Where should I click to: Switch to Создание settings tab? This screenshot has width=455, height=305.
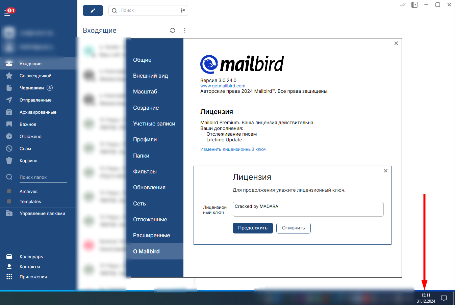(155, 108)
